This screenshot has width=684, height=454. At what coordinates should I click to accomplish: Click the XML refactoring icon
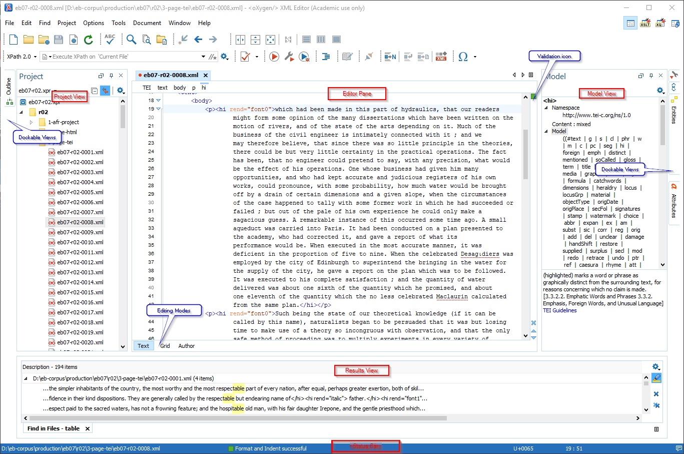tap(441, 57)
